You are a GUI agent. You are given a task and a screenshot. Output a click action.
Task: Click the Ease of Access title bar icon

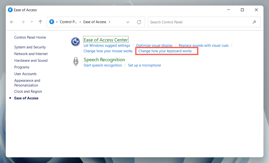point(10,10)
